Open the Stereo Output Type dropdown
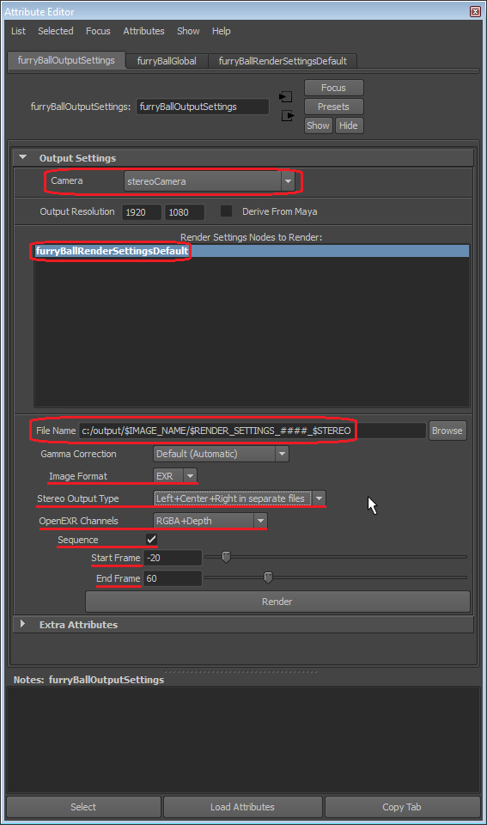 pyautogui.click(x=240, y=498)
